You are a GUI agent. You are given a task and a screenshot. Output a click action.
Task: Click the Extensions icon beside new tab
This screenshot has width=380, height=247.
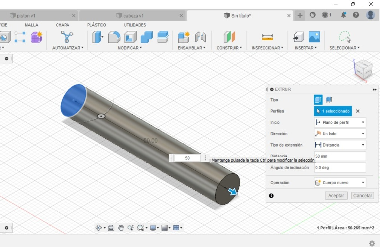pos(313,15)
